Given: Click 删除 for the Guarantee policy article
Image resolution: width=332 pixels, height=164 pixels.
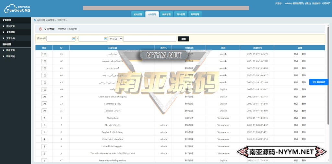Looking at the screenshot, I should click(x=304, y=104).
